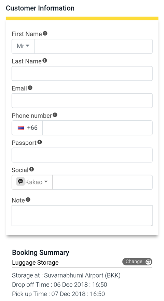Focus the Last Name text field
This screenshot has height=301, width=164.
coord(82,73)
